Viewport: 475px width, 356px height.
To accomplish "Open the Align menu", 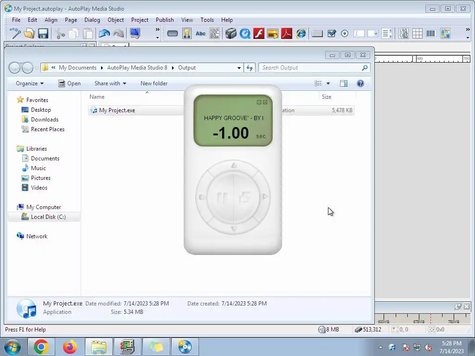I will pos(51,19).
